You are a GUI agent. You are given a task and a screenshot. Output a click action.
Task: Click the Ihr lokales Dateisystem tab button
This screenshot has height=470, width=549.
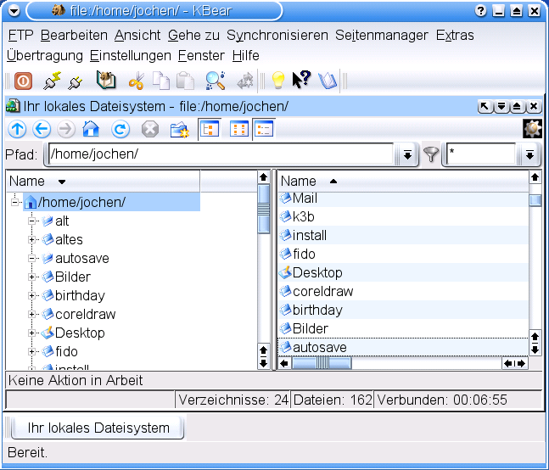(98, 428)
